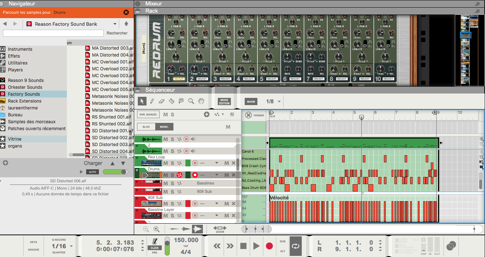485x257 pixels.
Task: Stop playback
Action: point(243,246)
